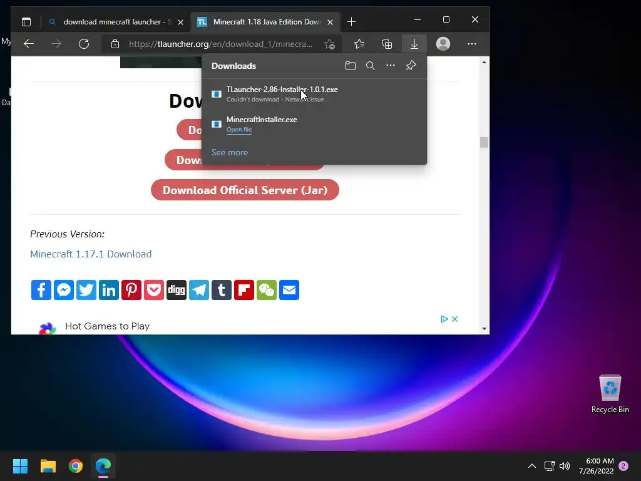The width and height of the screenshot is (641, 481).
Task: Click the tlauncher.org address bar
Action: pos(221,44)
